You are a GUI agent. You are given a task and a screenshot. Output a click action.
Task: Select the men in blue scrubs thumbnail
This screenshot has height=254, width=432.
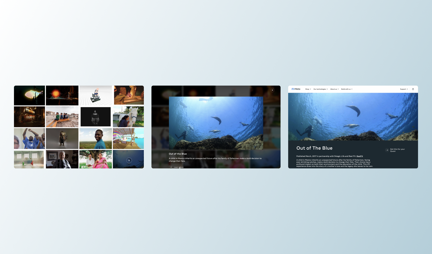coord(29,138)
